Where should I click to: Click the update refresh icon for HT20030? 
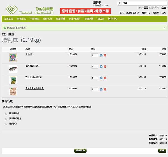101,78
